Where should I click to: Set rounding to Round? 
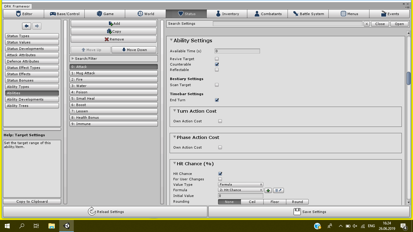coord(297,202)
